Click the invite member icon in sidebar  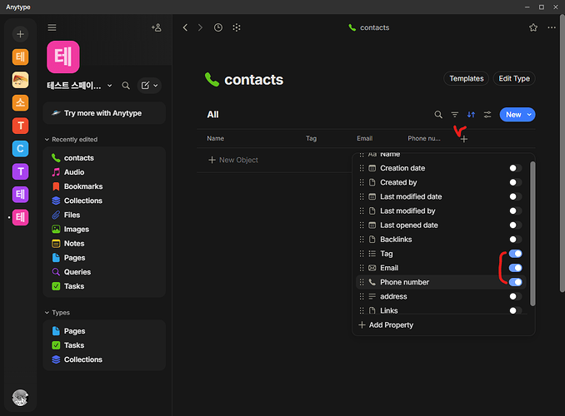click(157, 27)
